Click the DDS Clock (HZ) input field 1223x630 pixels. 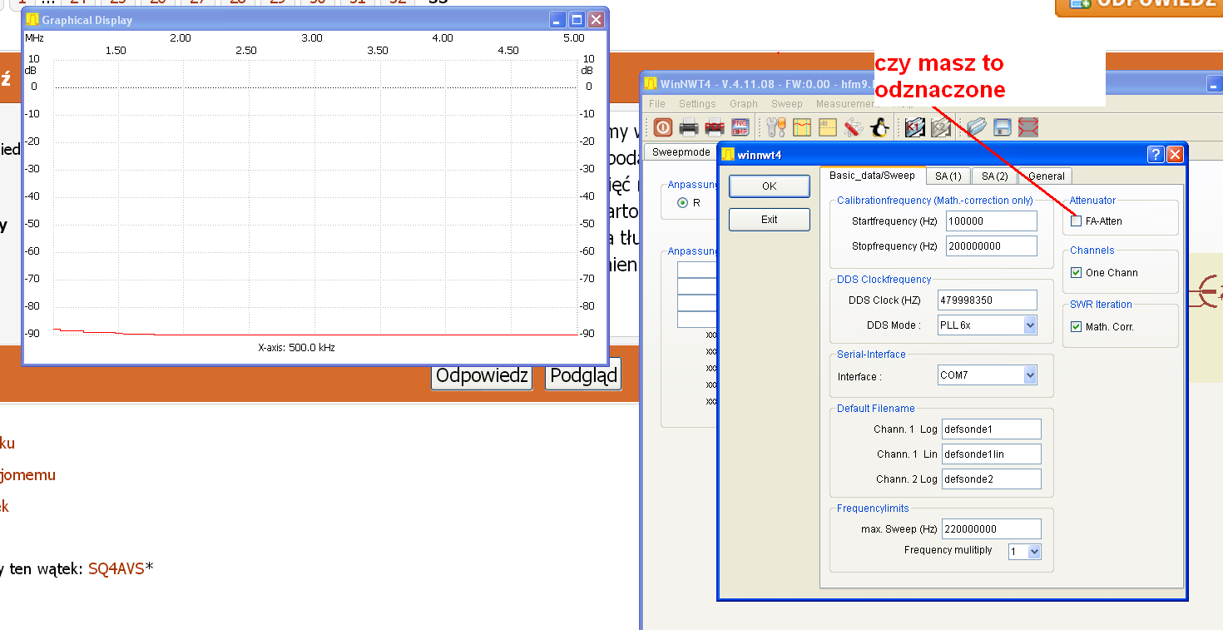(x=987, y=300)
